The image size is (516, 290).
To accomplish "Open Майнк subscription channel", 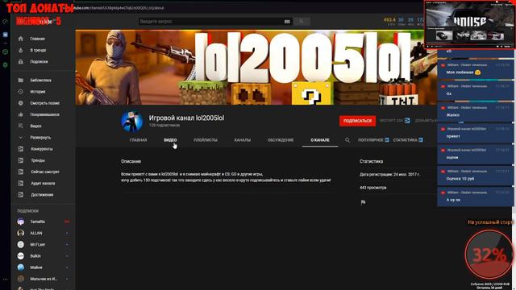I will click(x=35, y=267).
